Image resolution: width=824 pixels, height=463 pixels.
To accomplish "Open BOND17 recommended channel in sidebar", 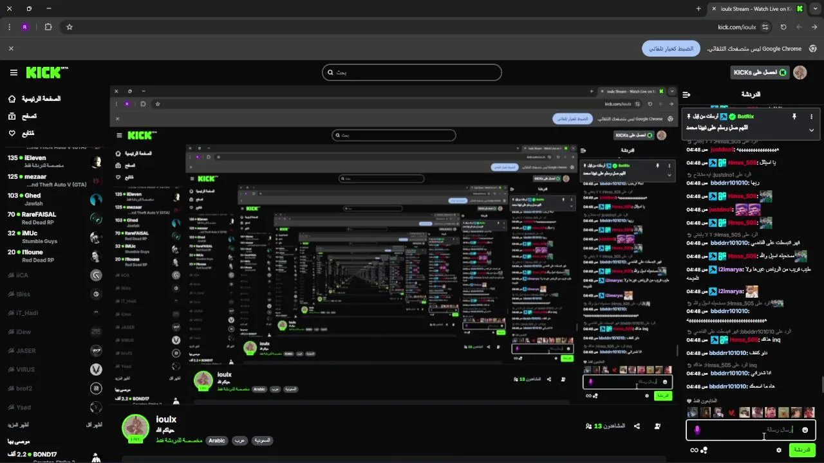I will pos(54,457).
